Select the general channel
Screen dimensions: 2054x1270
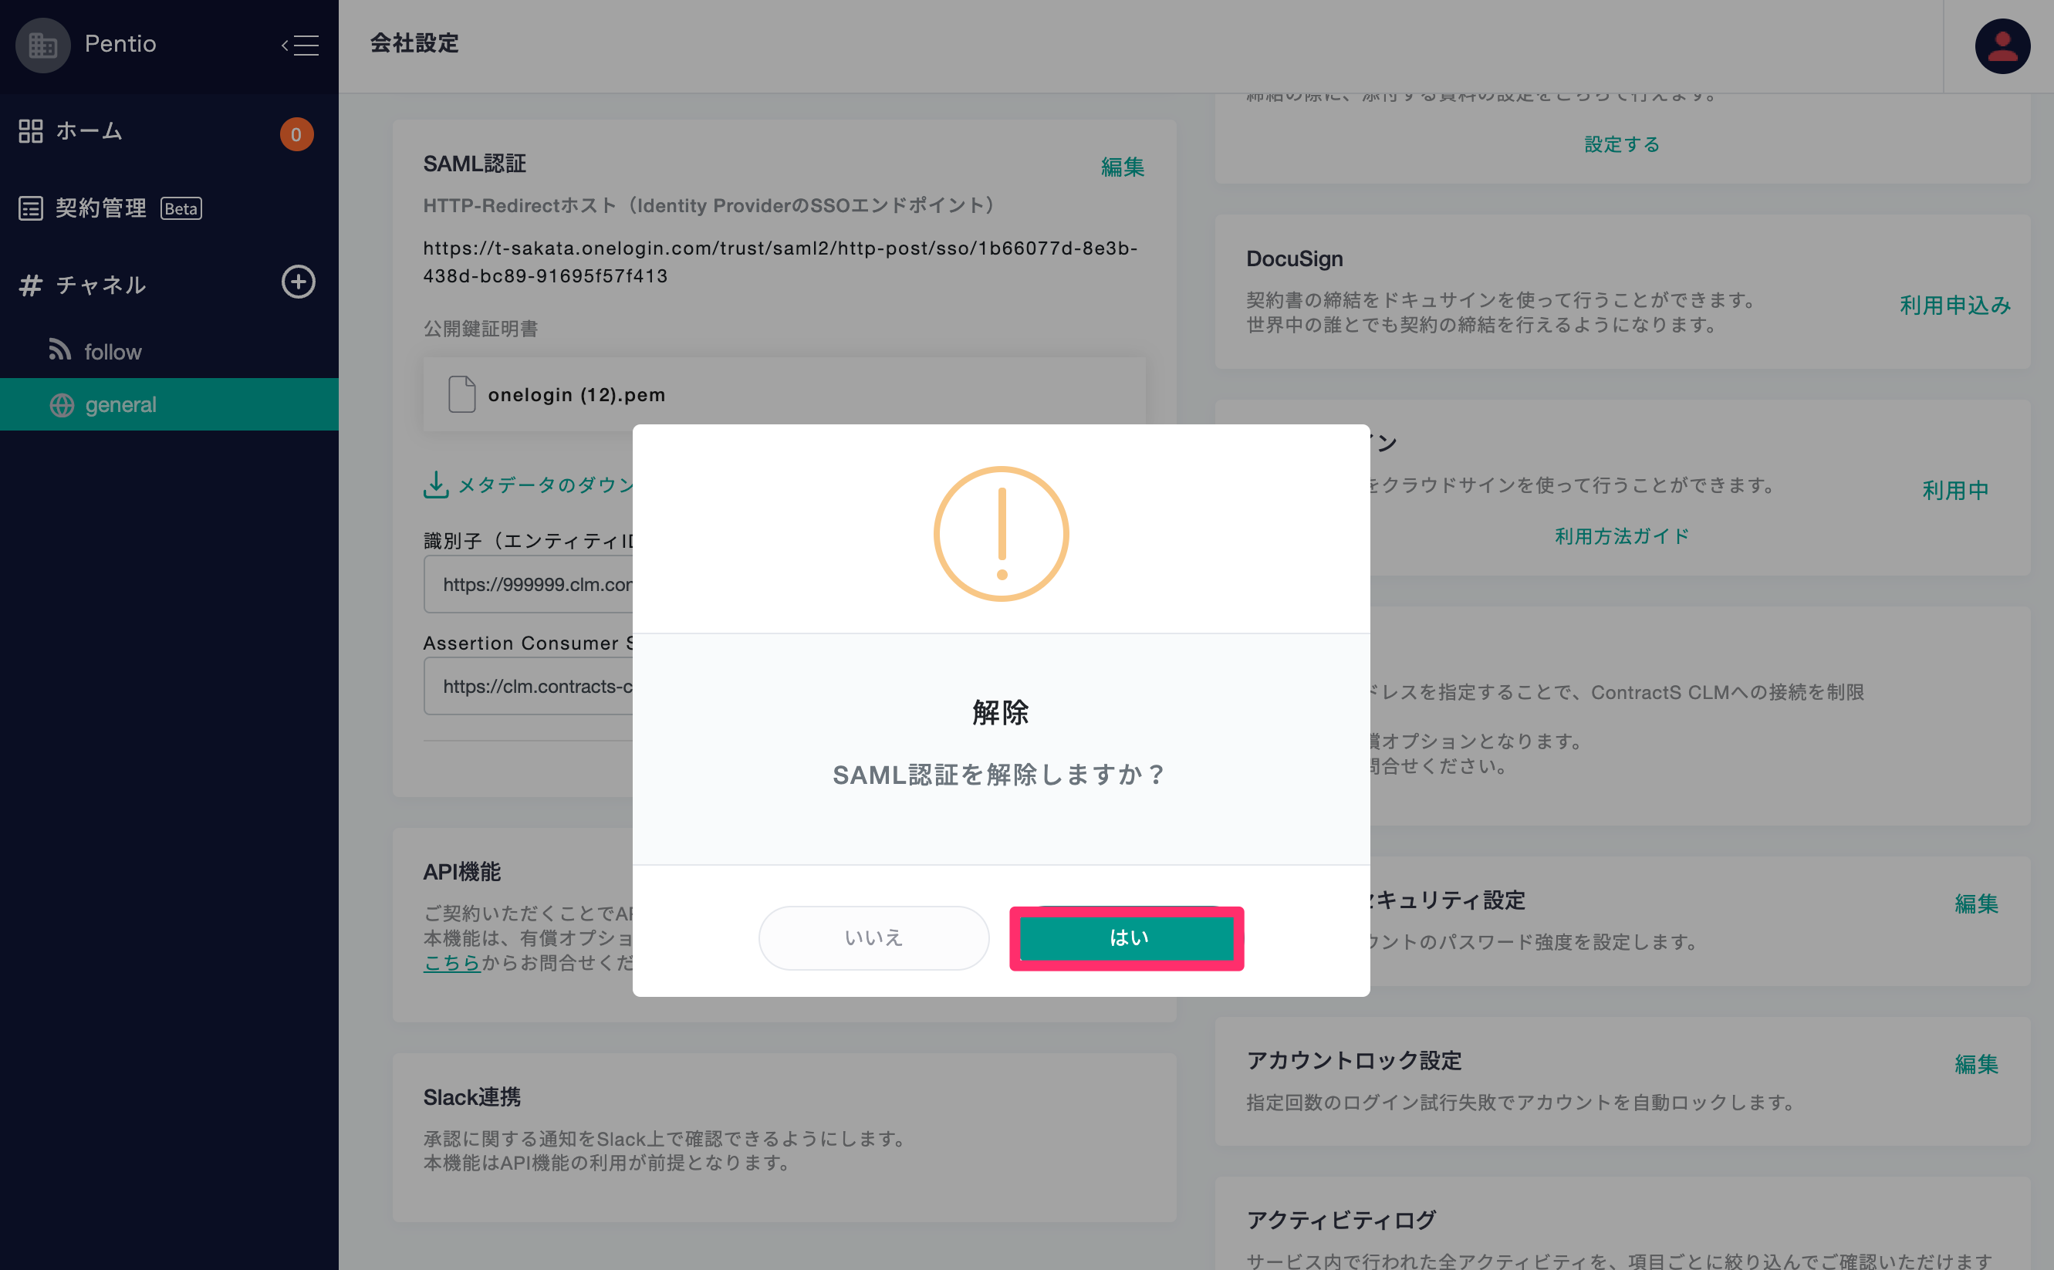pos(169,404)
